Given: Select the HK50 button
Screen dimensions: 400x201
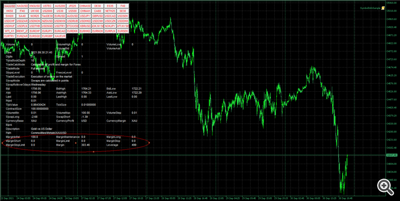Looking at the screenshot, I should [x=10, y=11].
